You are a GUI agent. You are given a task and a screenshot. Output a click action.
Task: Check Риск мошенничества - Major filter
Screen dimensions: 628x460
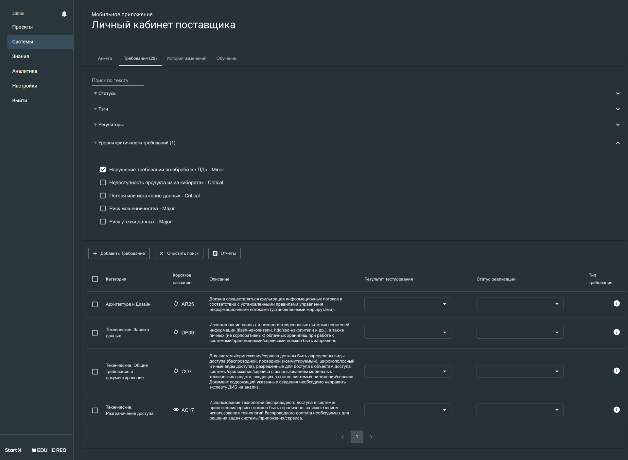click(x=103, y=209)
